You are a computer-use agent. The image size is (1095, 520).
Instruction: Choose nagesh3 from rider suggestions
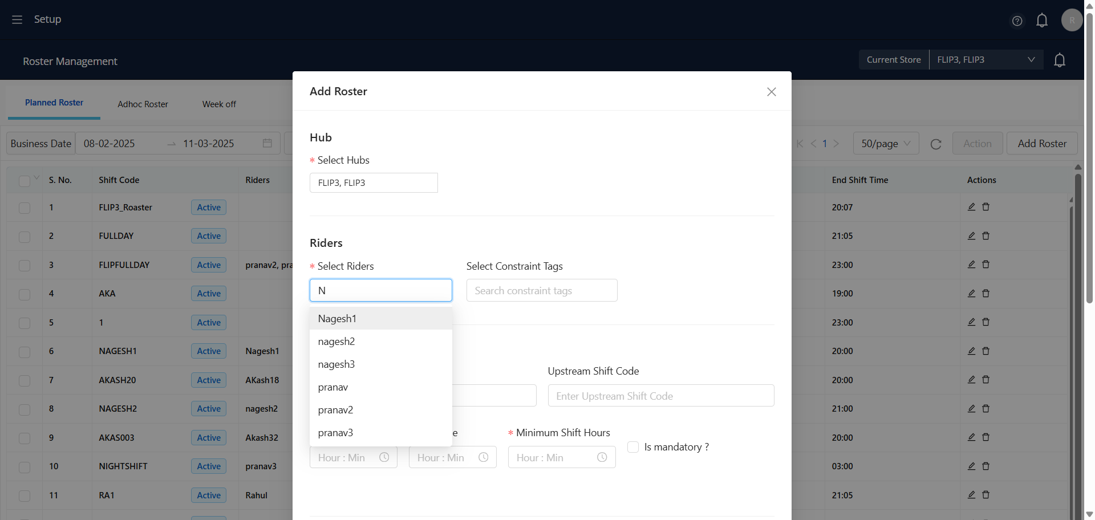(381, 364)
